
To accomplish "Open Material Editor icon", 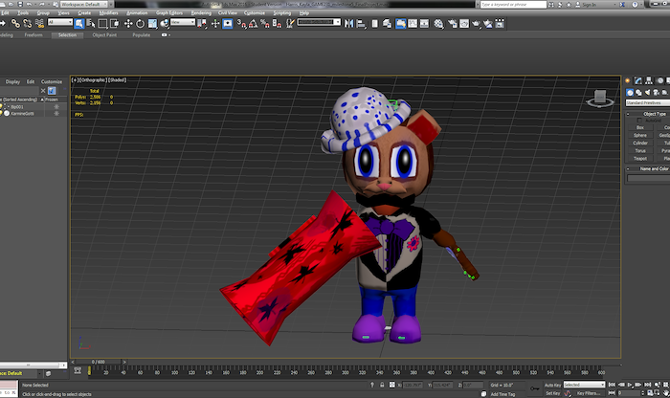I will coord(438,24).
